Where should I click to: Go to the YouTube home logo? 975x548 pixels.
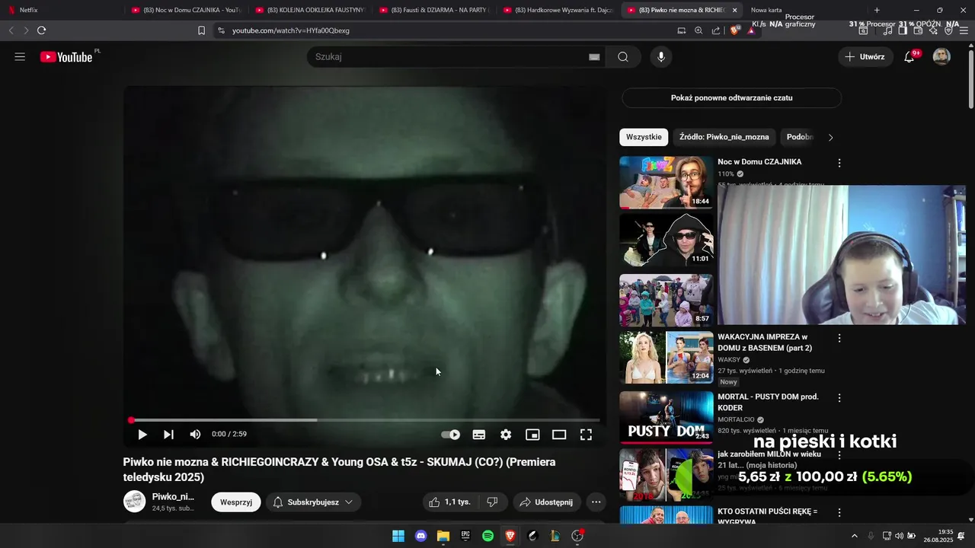pos(66,57)
